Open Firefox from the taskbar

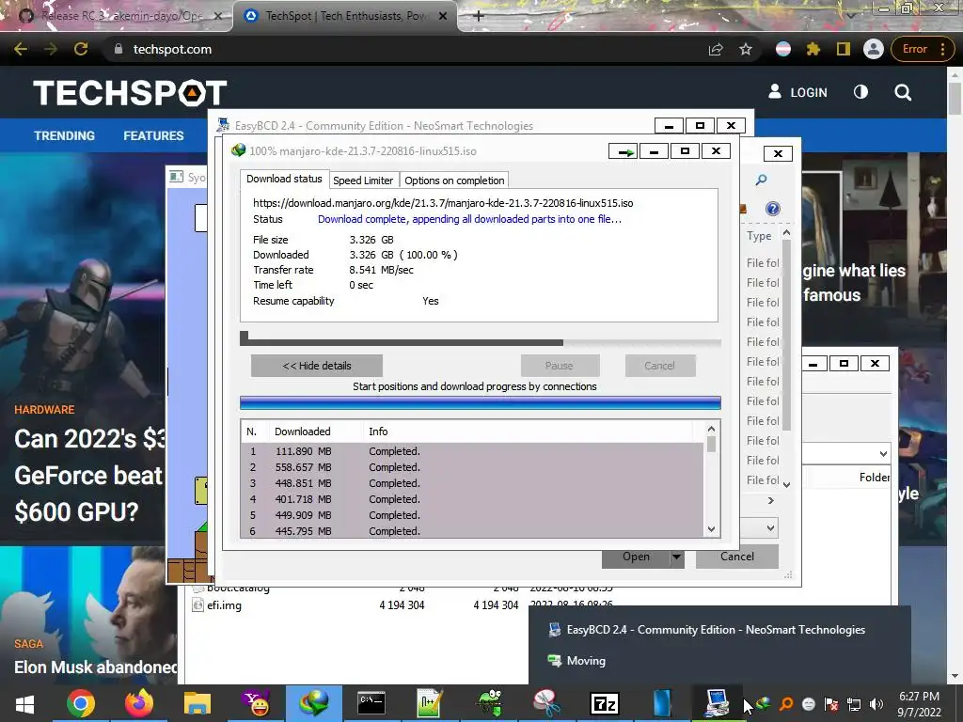tap(139, 703)
